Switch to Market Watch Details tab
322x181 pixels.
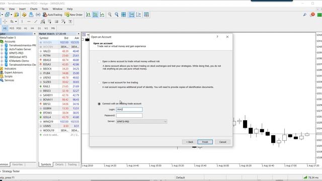coord(59,164)
